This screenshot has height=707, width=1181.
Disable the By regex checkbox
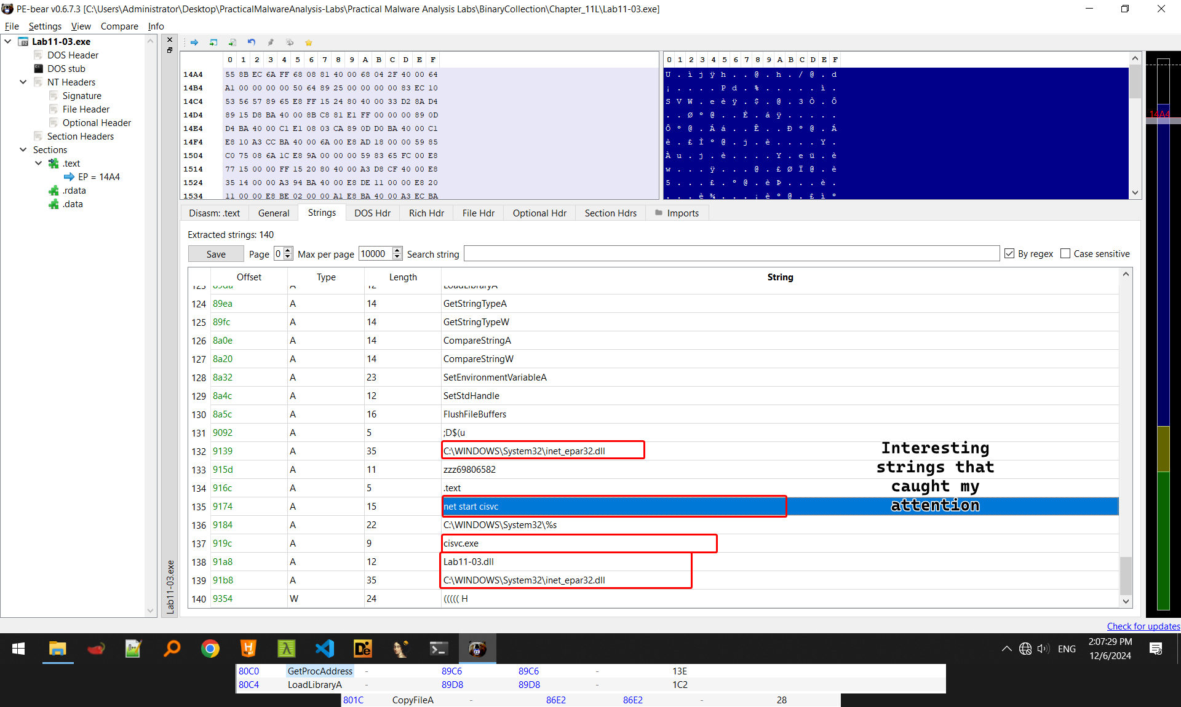[x=1009, y=254]
